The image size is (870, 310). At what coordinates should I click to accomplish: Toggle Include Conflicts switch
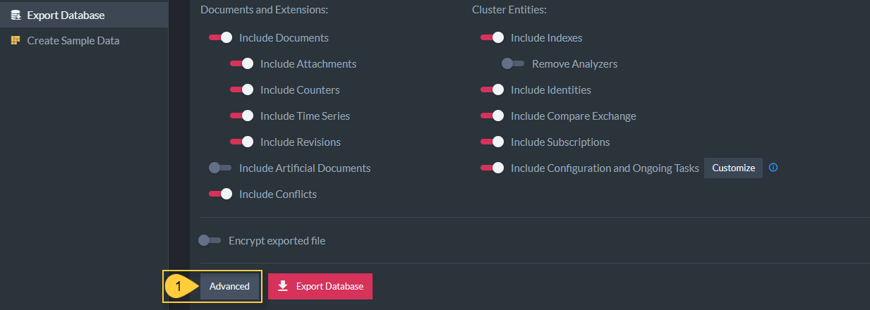[220, 194]
